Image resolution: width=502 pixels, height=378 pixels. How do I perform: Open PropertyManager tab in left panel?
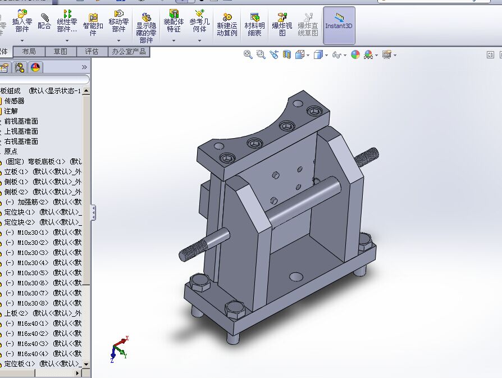point(4,67)
